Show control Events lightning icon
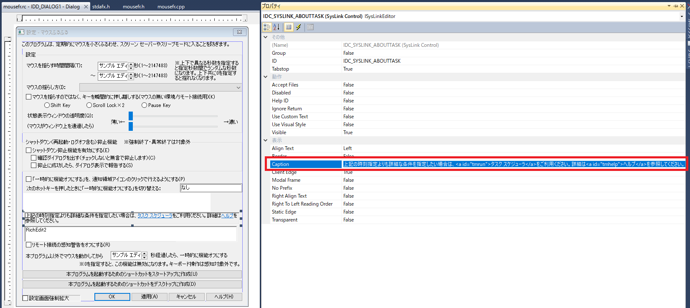690x308 pixels. pos(298,27)
